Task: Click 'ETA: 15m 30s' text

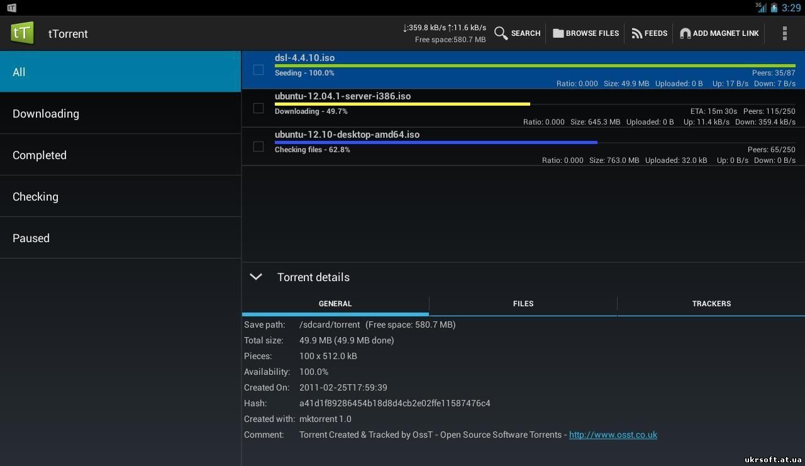Action: coord(714,111)
